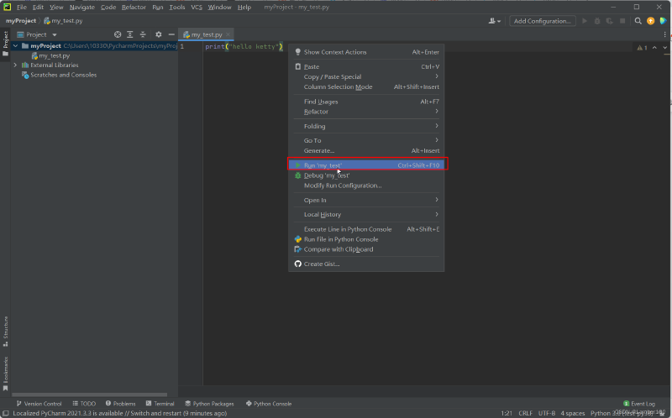Toggle Column Selection Mode

click(367, 86)
